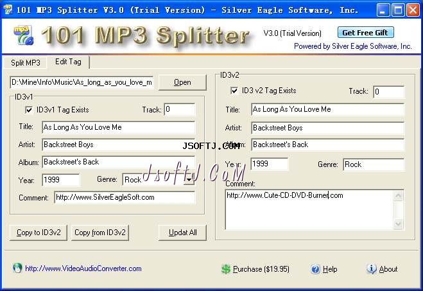Switch to the Split MP3 tab
The width and height of the screenshot is (423, 291).
click(x=26, y=62)
